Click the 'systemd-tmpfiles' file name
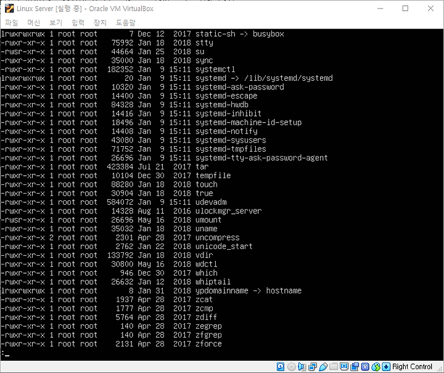Screen dimensions: 444x373 (x=231, y=149)
